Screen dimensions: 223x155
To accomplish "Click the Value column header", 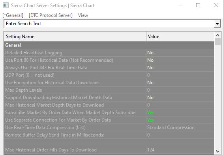I will pos(180,37).
